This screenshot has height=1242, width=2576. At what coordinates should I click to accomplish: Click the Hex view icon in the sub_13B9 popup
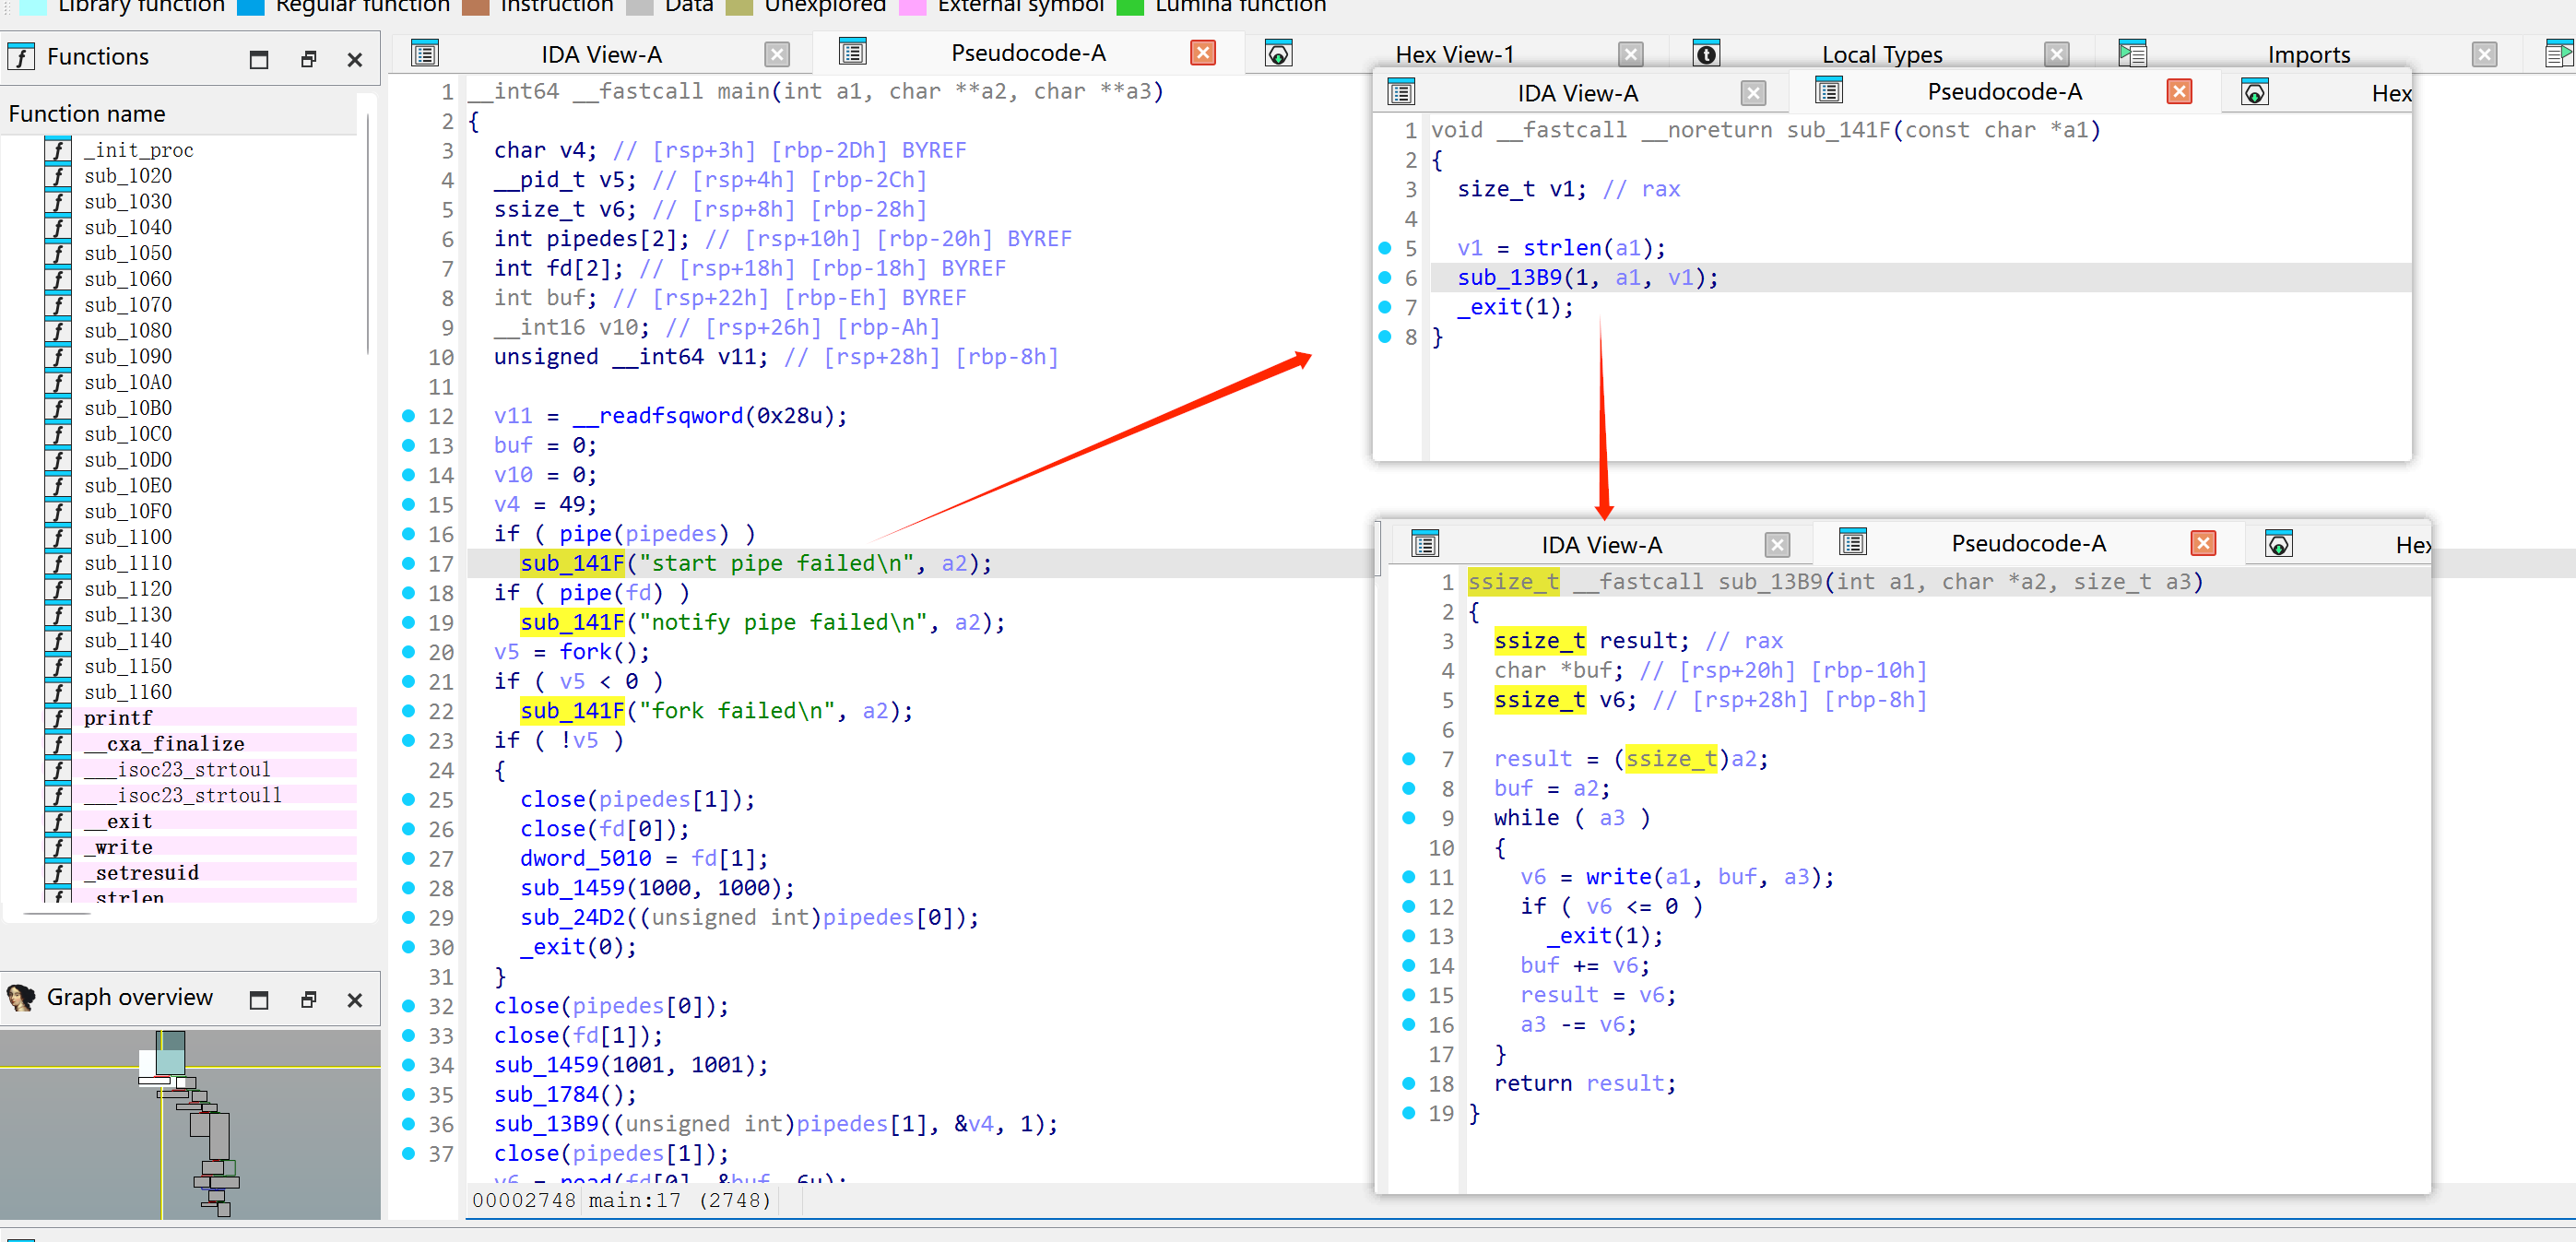click(2278, 545)
